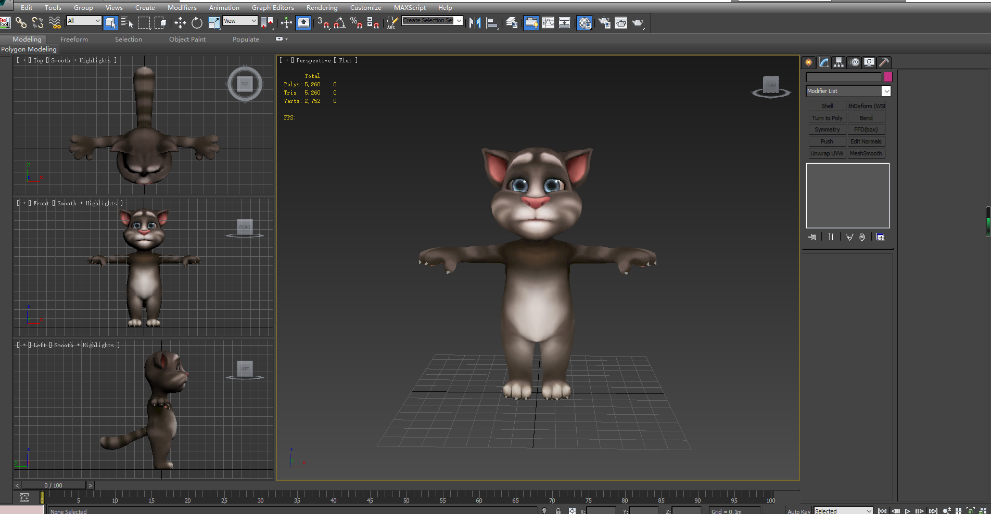This screenshot has width=991, height=514.
Task: Toggle Angle Snap in toolbar
Action: [x=339, y=22]
